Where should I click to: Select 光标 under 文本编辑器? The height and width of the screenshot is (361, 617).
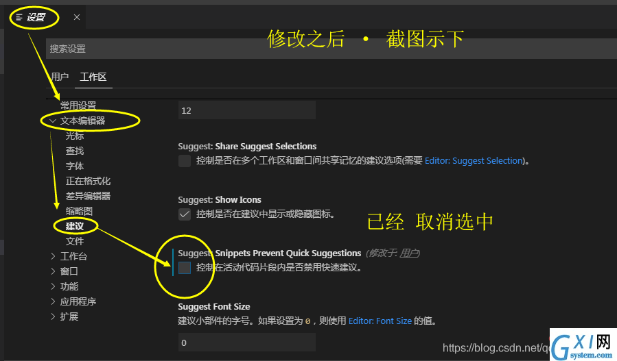pos(75,136)
